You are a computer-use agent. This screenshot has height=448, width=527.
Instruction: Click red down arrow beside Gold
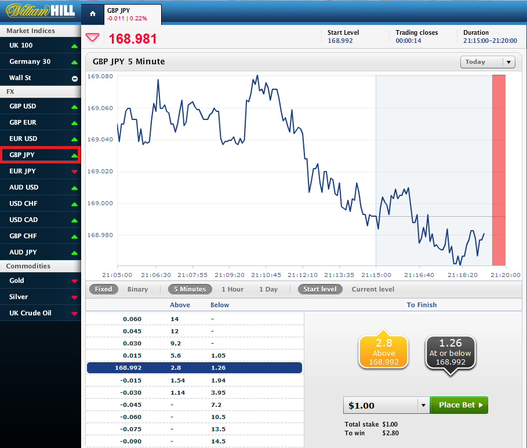click(74, 281)
